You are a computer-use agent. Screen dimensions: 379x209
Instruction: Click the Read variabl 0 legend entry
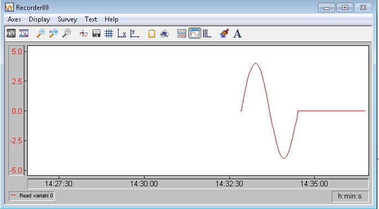(32, 196)
